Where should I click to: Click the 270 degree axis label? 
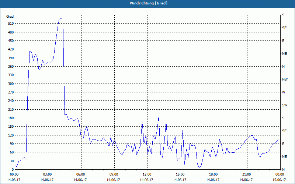pos(11,92)
